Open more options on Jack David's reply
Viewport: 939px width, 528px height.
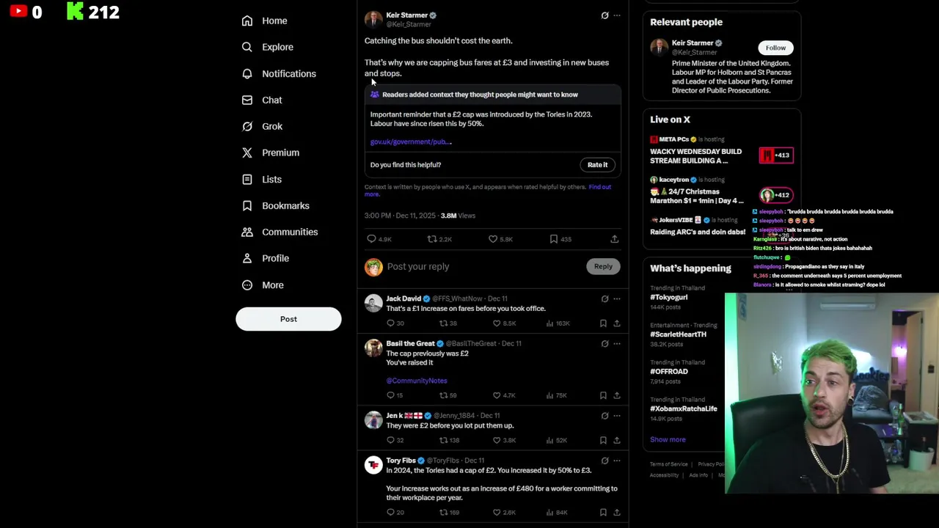coord(617,298)
